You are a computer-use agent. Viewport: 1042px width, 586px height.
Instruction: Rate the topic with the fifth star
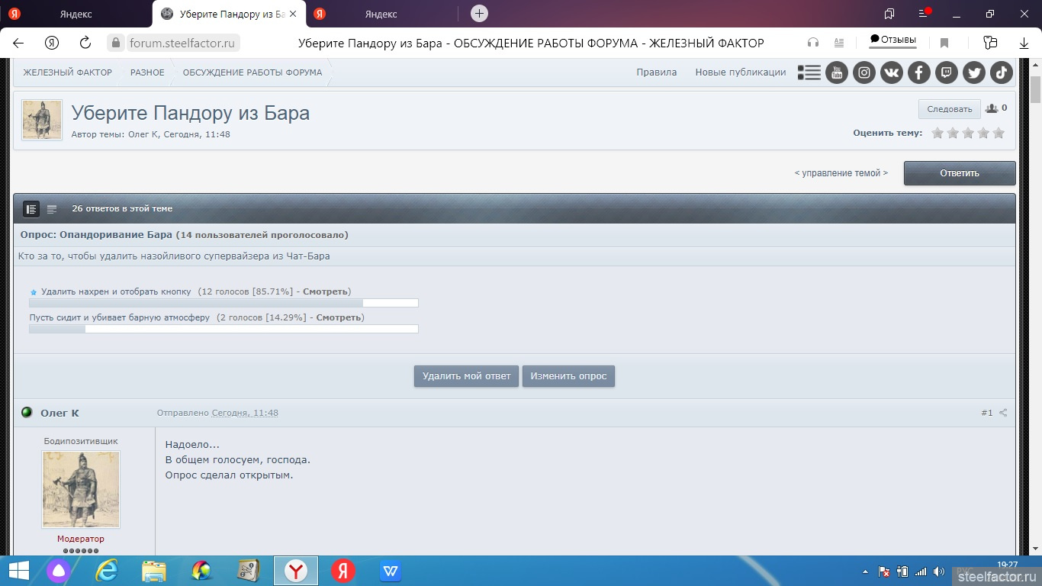tap(999, 133)
